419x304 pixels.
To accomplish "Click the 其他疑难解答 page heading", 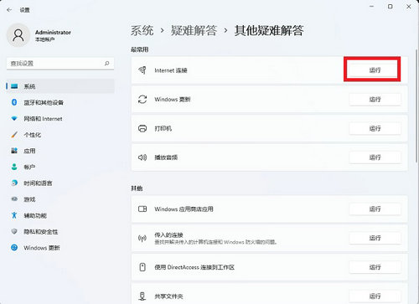I will coord(269,30).
